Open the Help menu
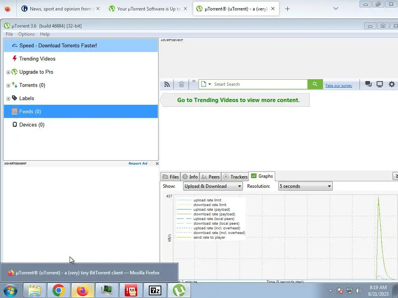 pos(45,34)
